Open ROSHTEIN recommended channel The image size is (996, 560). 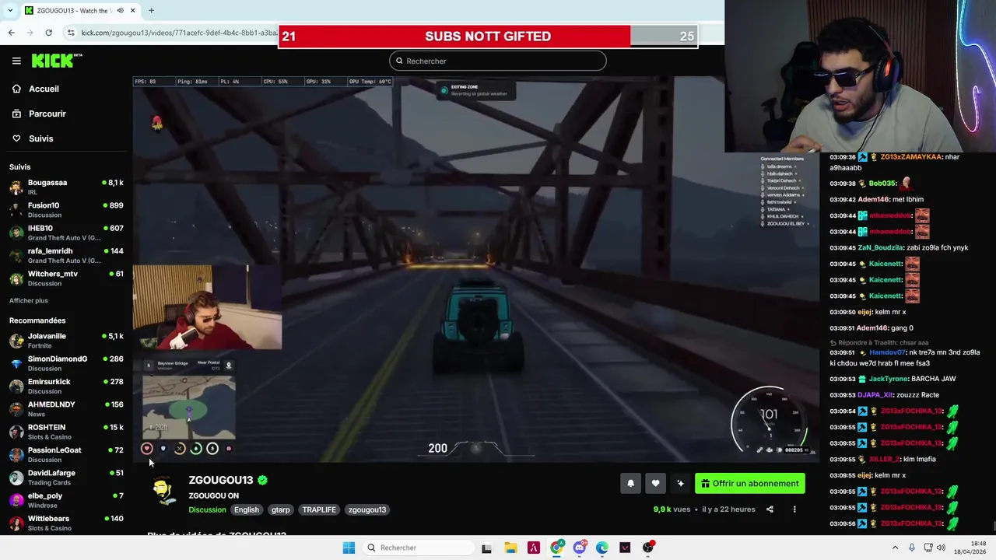pyautogui.click(x=66, y=432)
